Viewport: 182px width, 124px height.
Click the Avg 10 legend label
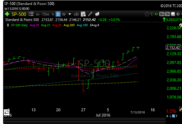point(34,25)
